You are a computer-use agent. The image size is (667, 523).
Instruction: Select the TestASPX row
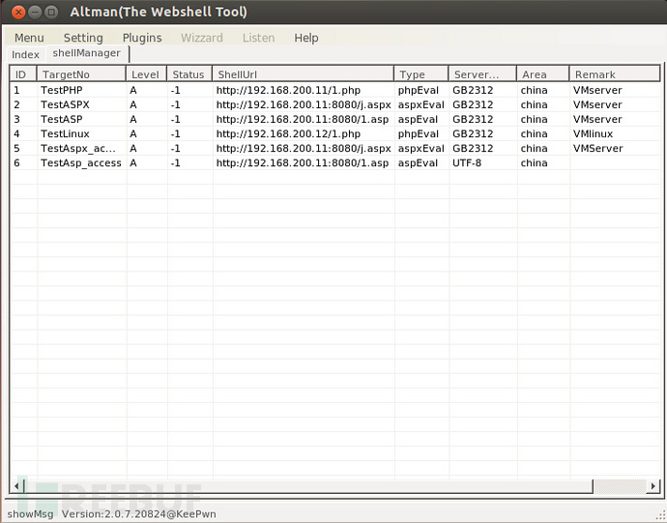pos(335,104)
